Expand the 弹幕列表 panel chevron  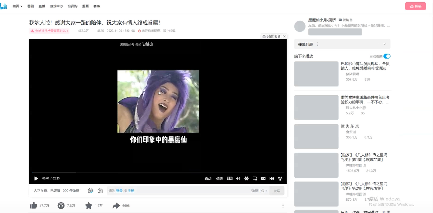click(x=385, y=44)
